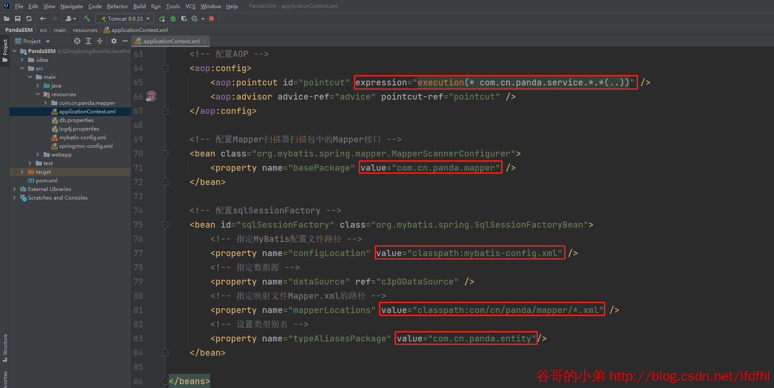Screen dimensions: 774x388
Task: Open the Code menu
Action: coord(95,6)
